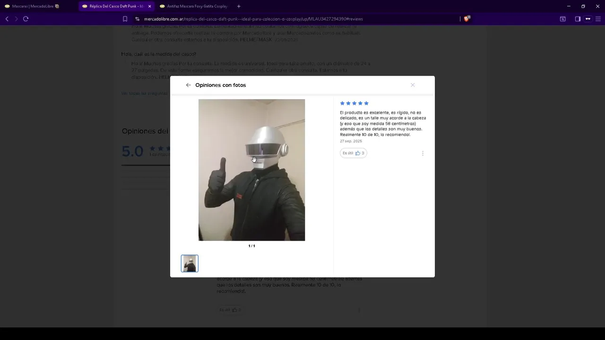Go forward in browser history
Image resolution: width=605 pixels, height=340 pixels.
16,19
